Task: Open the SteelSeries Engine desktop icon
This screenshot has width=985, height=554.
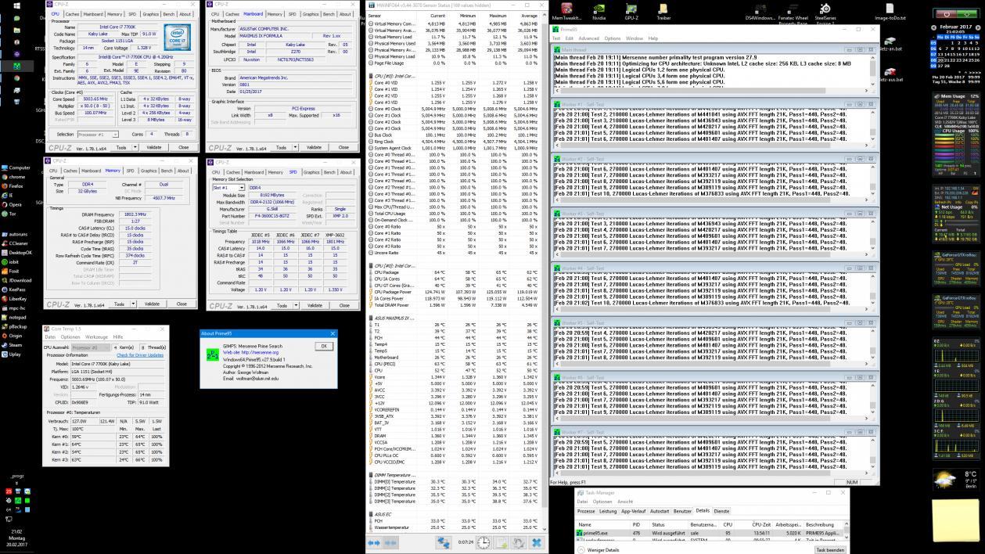Action: pos(825,11)
